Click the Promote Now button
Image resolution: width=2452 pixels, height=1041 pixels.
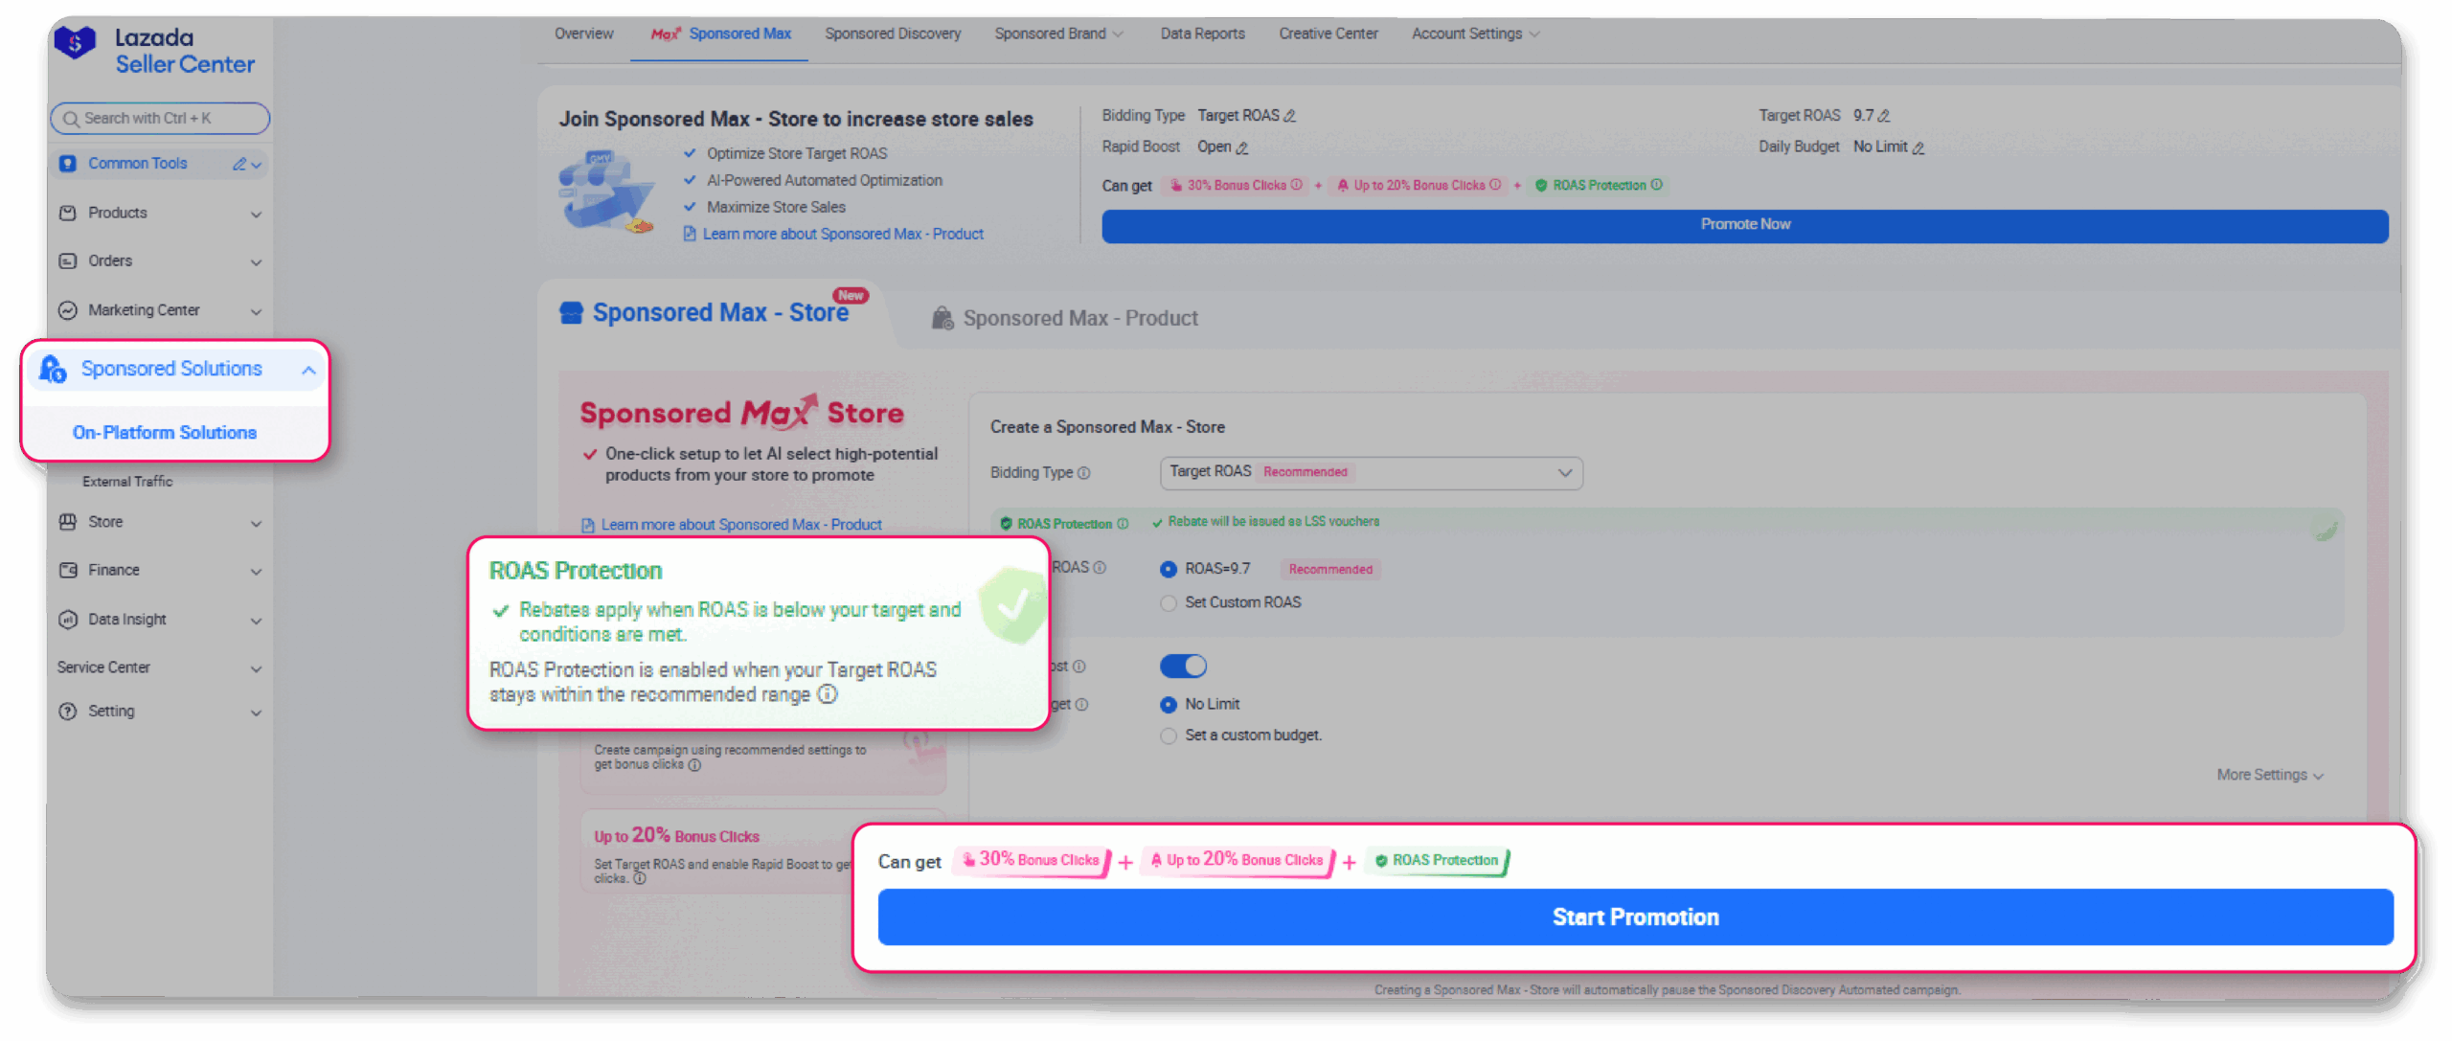pos(1744,225)
